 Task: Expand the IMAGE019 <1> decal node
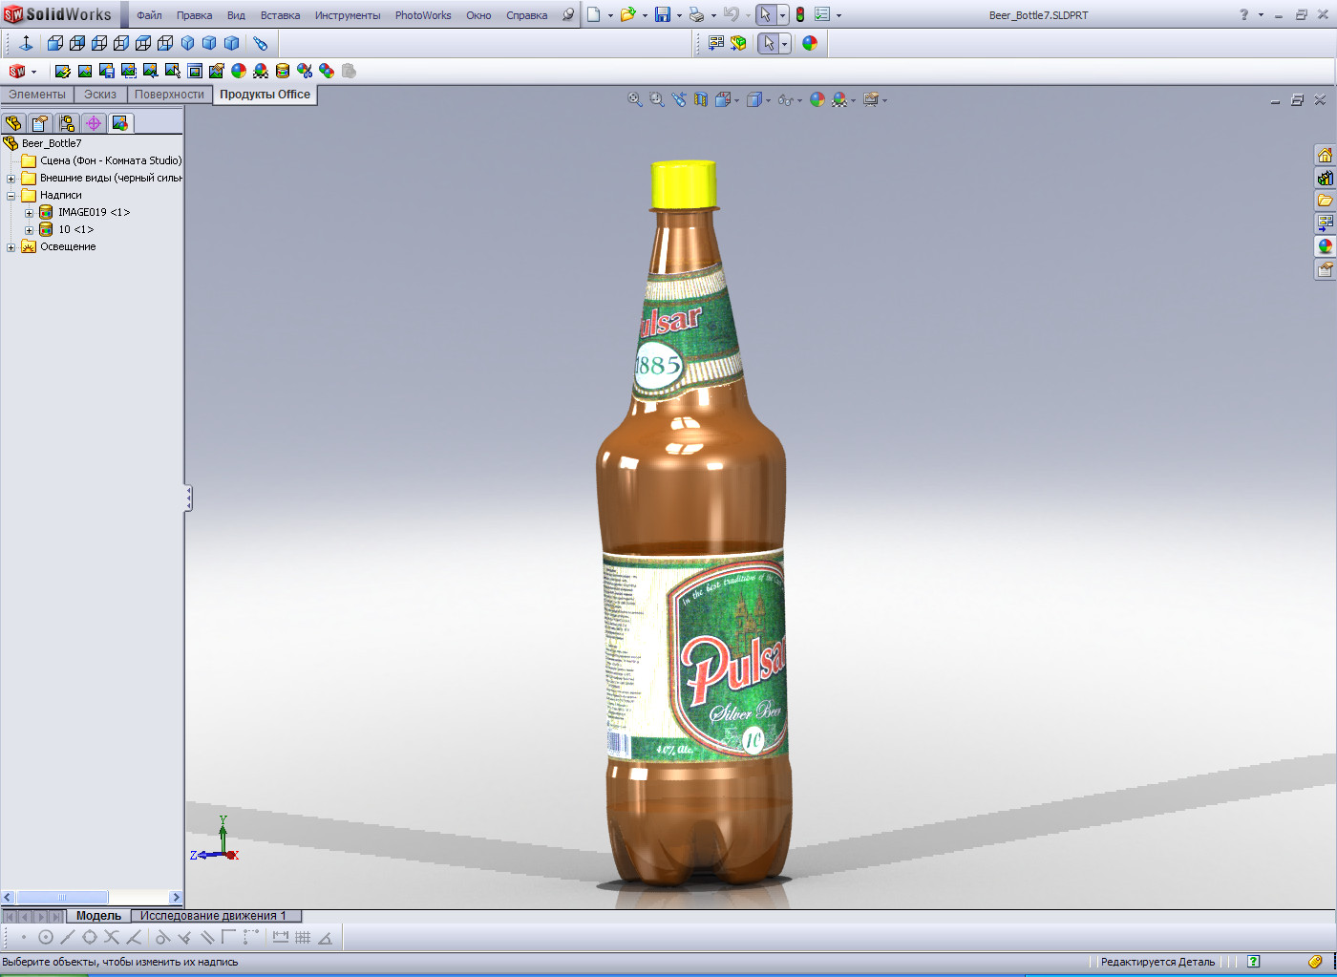(x=29, y=213)
